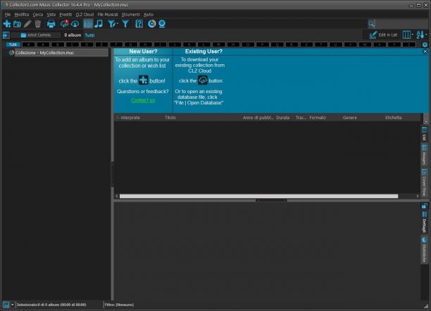The height and width of the screenshot is (311, 431).
Task: Open the Aiuto menu
Action: click(x=149, y=14)
